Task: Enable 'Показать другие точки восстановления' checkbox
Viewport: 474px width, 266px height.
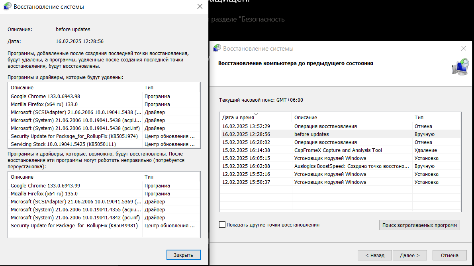Action: point(222,225)
